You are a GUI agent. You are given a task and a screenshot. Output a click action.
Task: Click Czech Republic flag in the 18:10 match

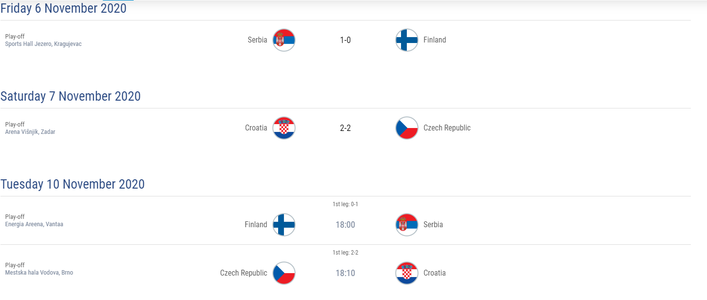284,273
